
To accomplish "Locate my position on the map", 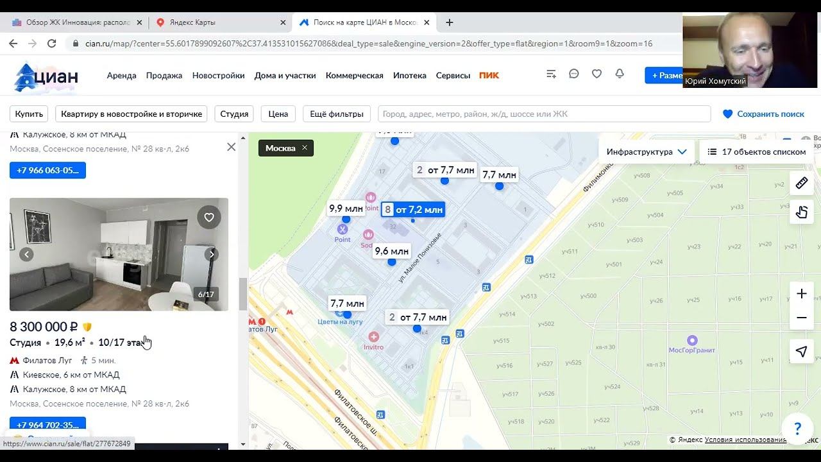I will pos(802,351).
